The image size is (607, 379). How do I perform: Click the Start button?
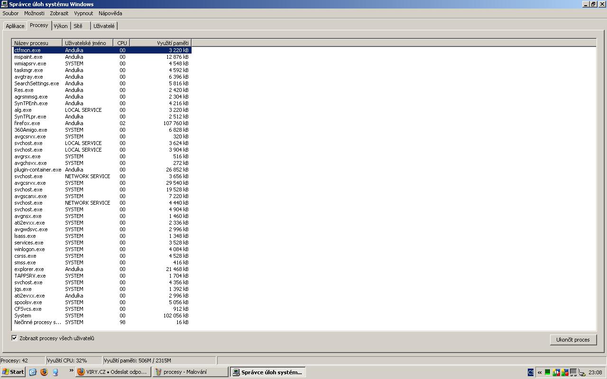(x=13, y=372)
